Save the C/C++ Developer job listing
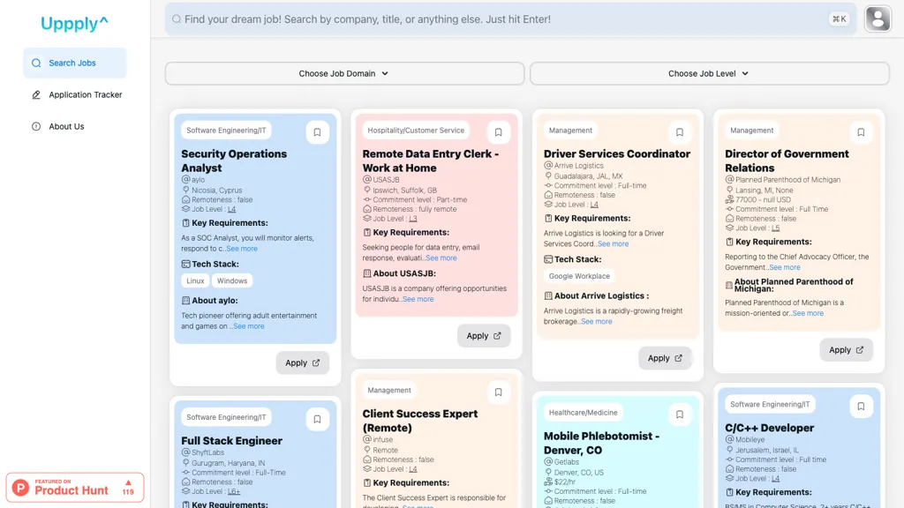 point(861,407)
